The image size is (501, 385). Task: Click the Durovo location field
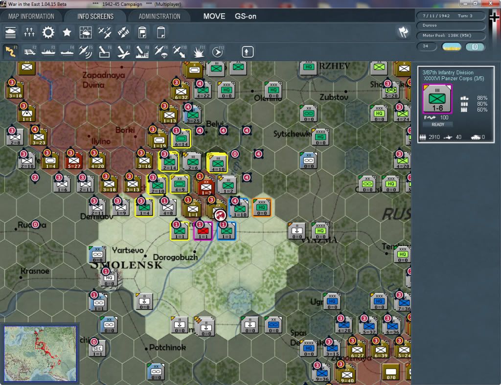[x=451, y=25]
